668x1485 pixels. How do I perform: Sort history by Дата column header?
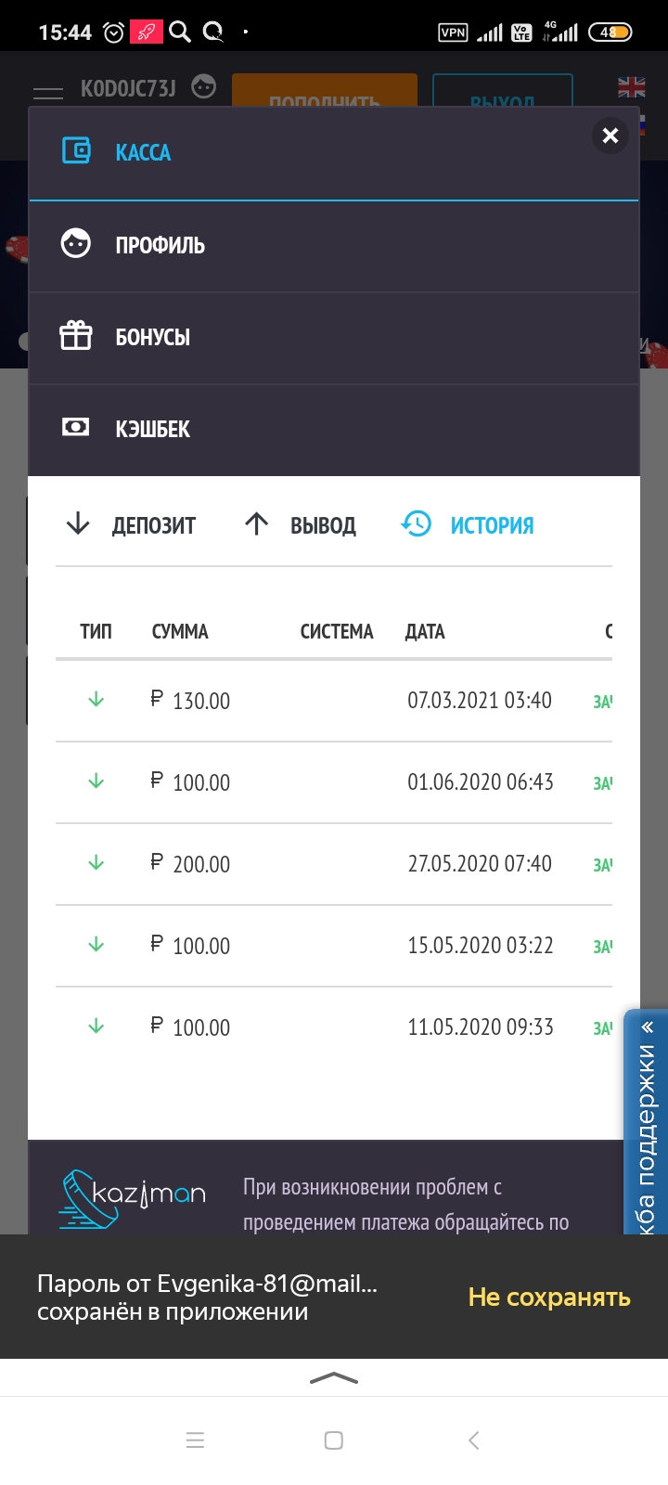tap(425, 632)
